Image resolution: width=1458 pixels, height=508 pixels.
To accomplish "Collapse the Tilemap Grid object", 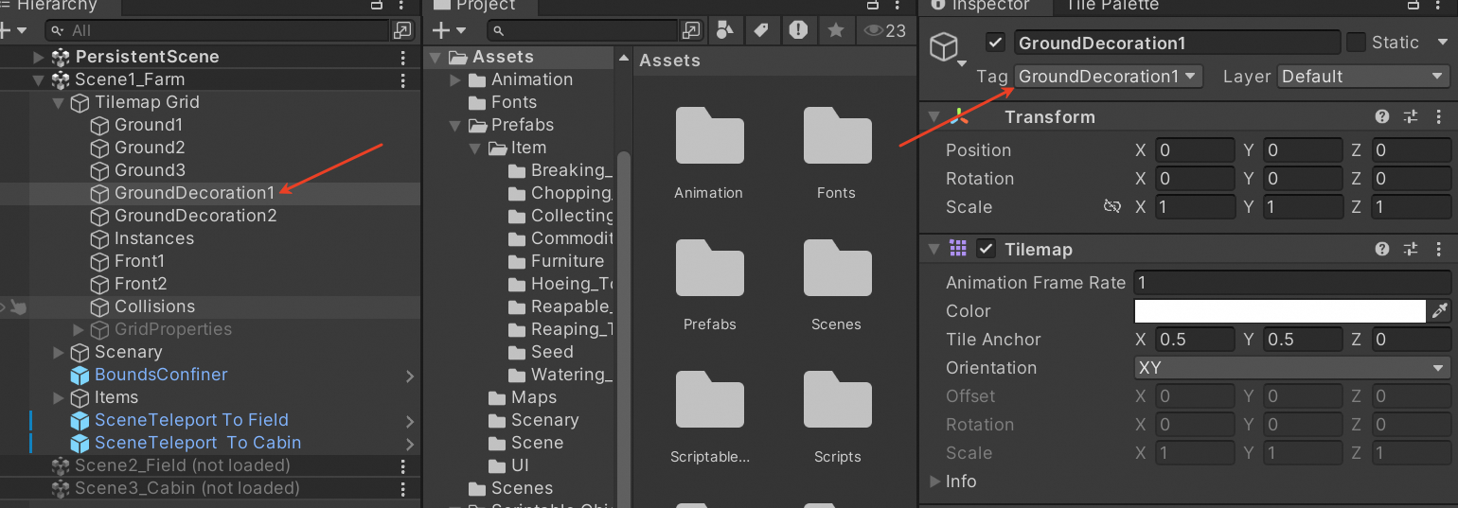I will tap(59, 102).
